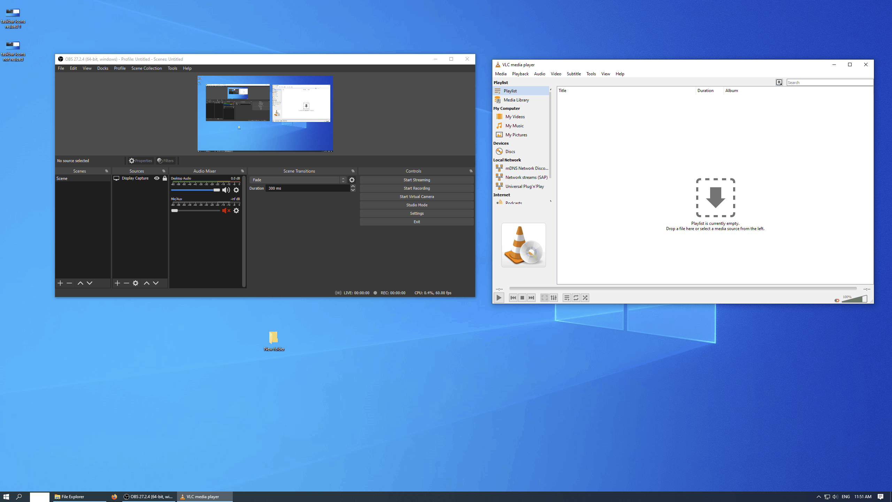This screenshot has height=502, width=892.
Task: Select the My Videos item in VLC
Action: pyautogui.click(x=515, y=116)
